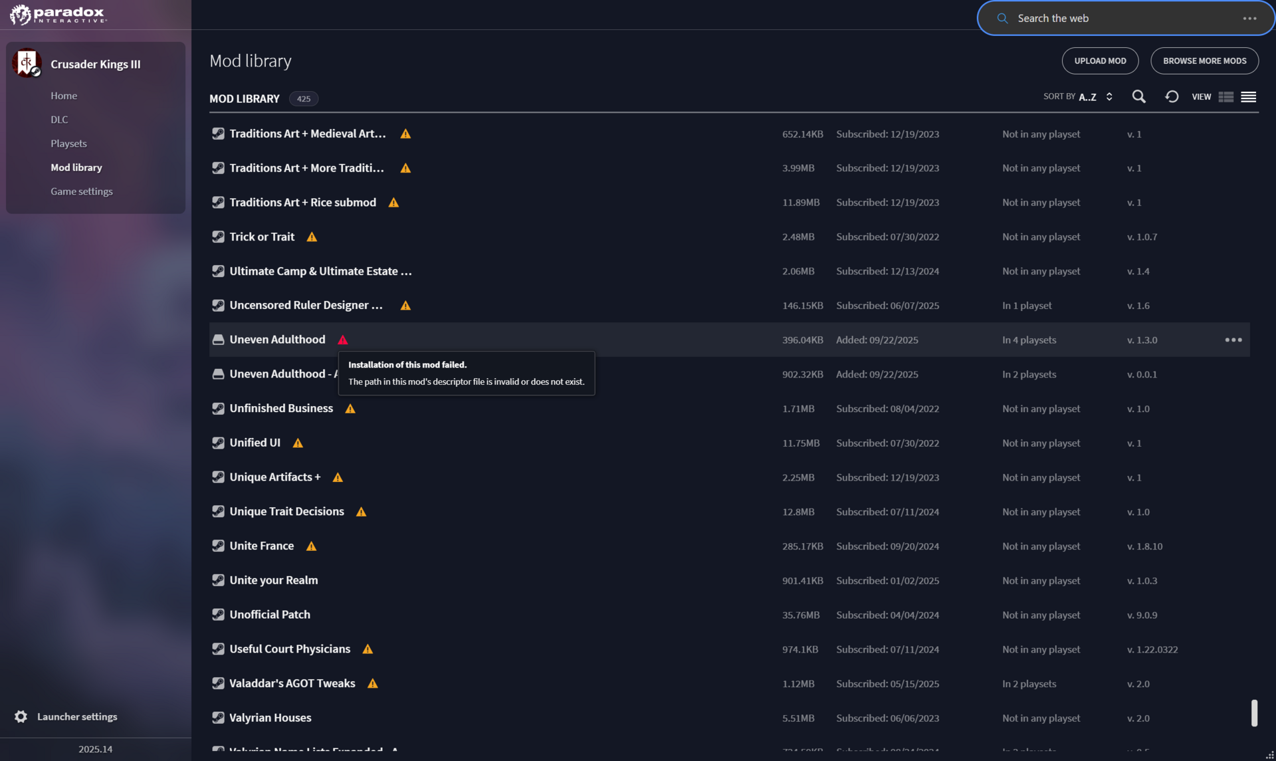Click the mod list vertical scrollbar thumb

pyautogui.click(x=1254, y=713)
